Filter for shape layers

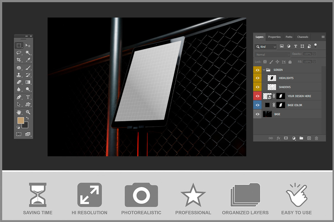click(302, 46)
